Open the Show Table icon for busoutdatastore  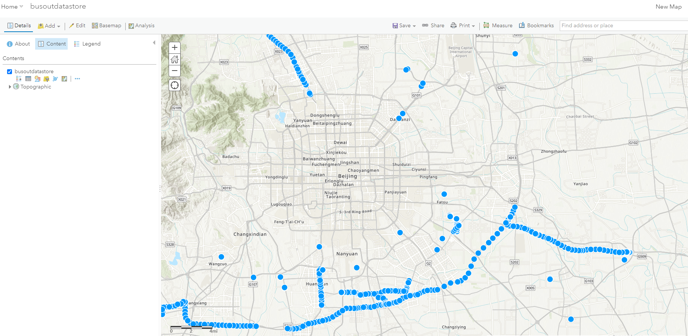28,79
